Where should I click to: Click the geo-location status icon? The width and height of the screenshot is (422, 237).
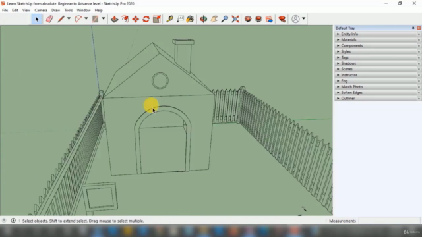click(4, 221)
